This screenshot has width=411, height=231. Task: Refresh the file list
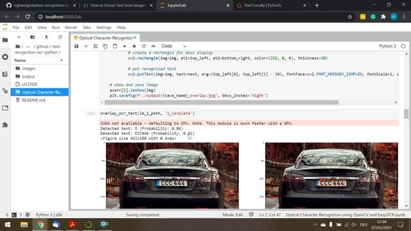click(x=60, y=37)
